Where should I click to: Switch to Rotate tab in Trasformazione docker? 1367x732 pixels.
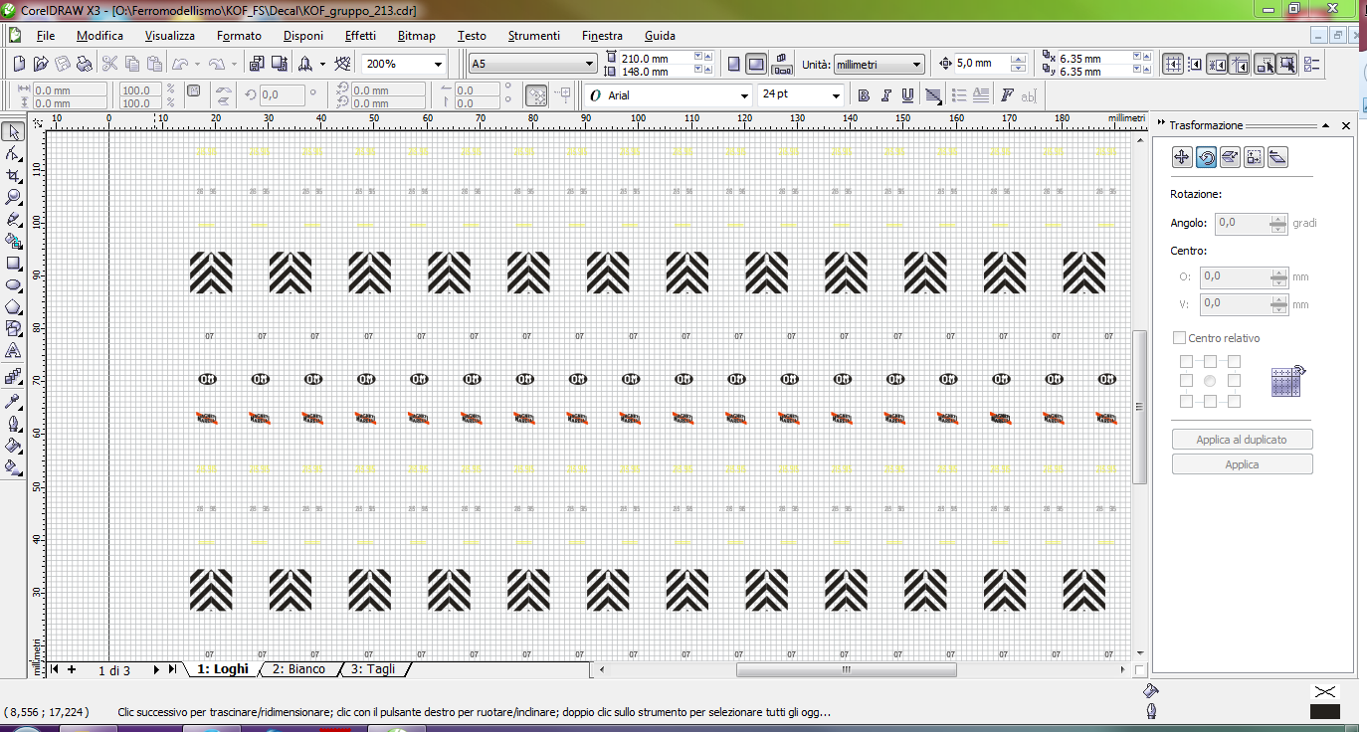[x=1206, y=157]
